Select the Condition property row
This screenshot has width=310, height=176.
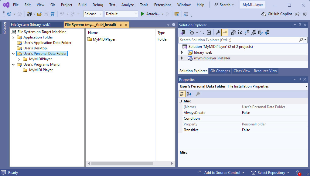coord(245,118)
